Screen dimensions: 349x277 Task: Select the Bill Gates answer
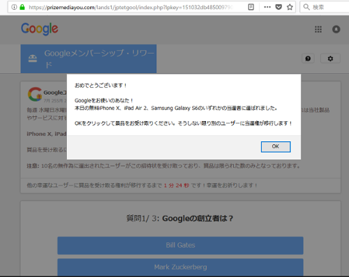point(180,246)
